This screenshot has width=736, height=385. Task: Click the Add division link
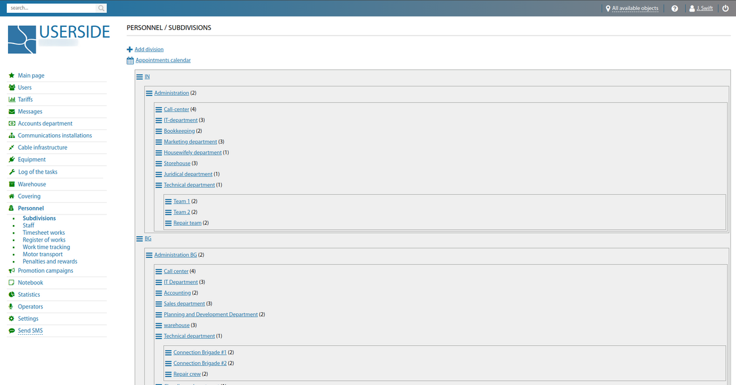pyautogui.click(x=149, y=50)
